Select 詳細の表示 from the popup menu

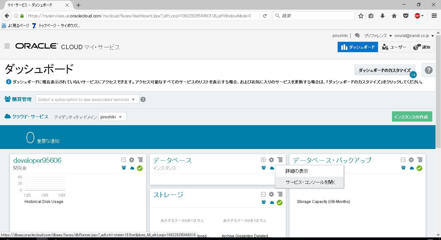coord(309,171)
